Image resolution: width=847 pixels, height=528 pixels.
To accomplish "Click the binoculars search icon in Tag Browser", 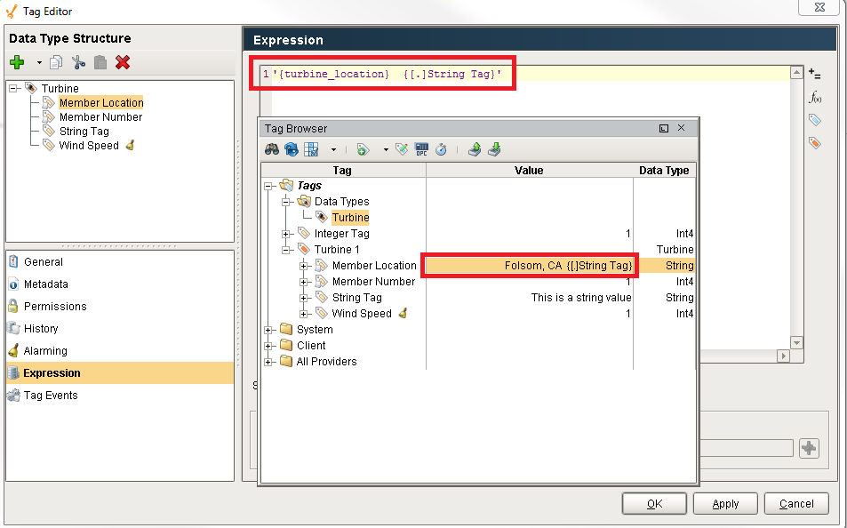I will click(x=273, y=149).
